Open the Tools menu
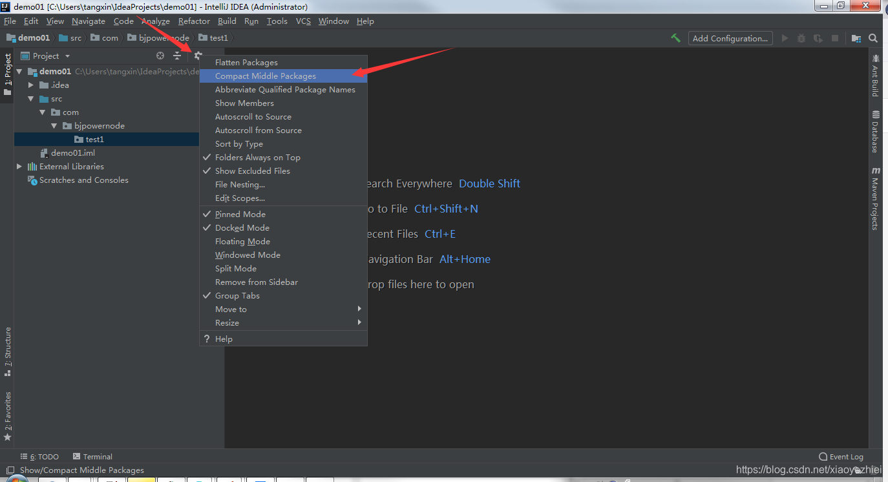The image size is (888, 482). [x=277, y=21]
